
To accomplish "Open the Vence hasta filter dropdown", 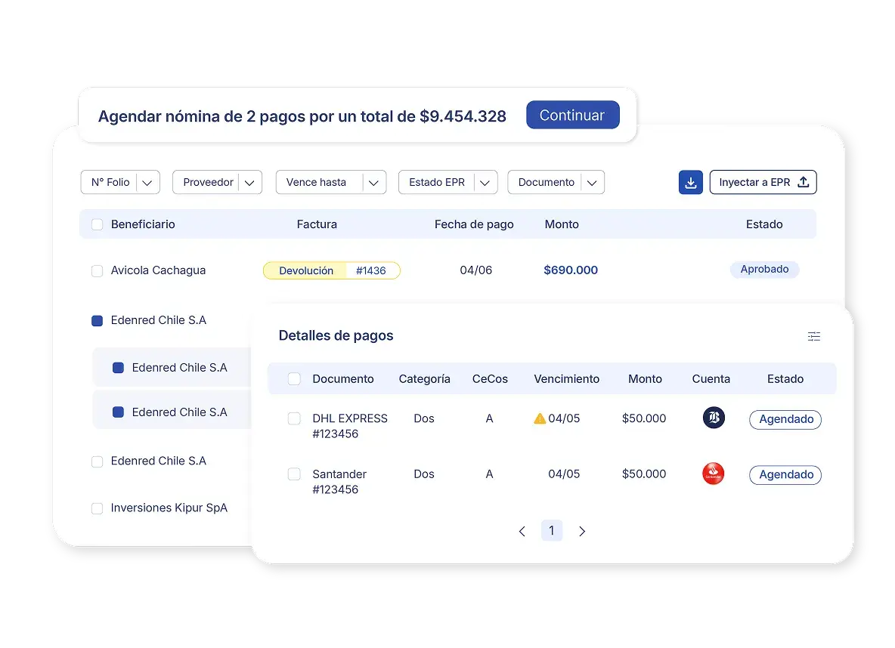I will (x=331, y=183).
